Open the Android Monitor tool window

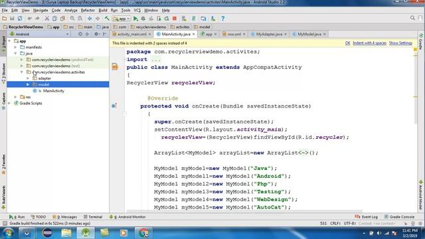pos(127,217)
